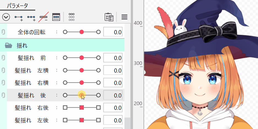Click the add 2 keys icon
This screenshot has width=258, height=129.
point(19,17)
